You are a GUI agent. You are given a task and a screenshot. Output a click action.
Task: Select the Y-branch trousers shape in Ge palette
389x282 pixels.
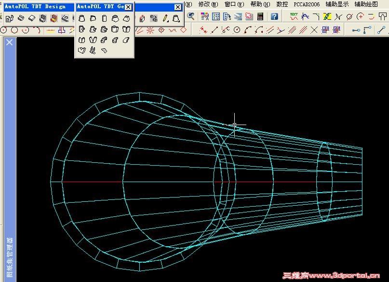[x=93, y=40]
